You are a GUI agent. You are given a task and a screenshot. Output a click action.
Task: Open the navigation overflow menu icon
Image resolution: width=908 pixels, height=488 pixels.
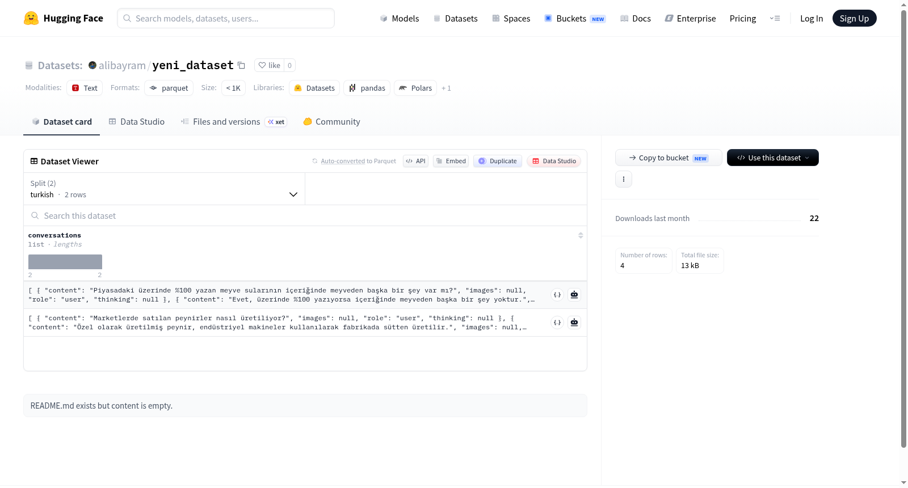click(x=775, y=18)
